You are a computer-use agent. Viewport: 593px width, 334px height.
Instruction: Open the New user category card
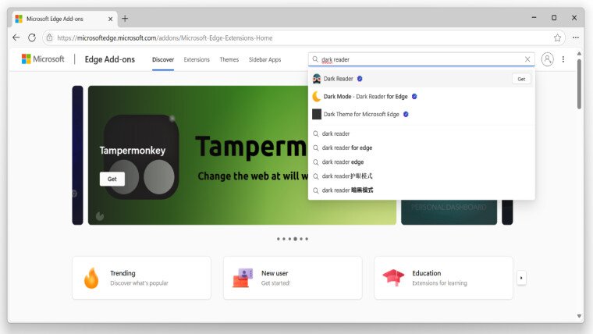[x=293, y=278]
